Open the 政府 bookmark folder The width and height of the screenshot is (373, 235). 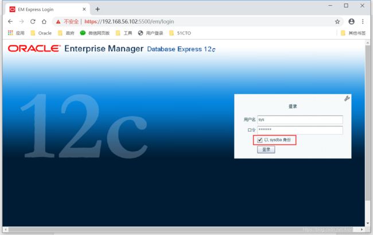pos(67,33)
